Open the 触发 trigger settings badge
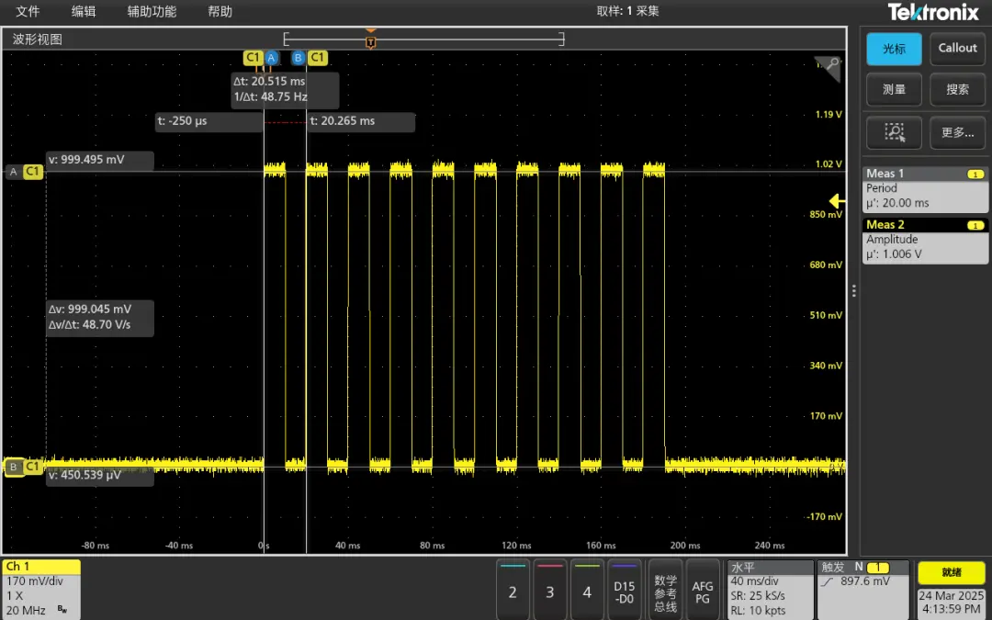This screenshot has height=620, width=992. click(863, 589)
